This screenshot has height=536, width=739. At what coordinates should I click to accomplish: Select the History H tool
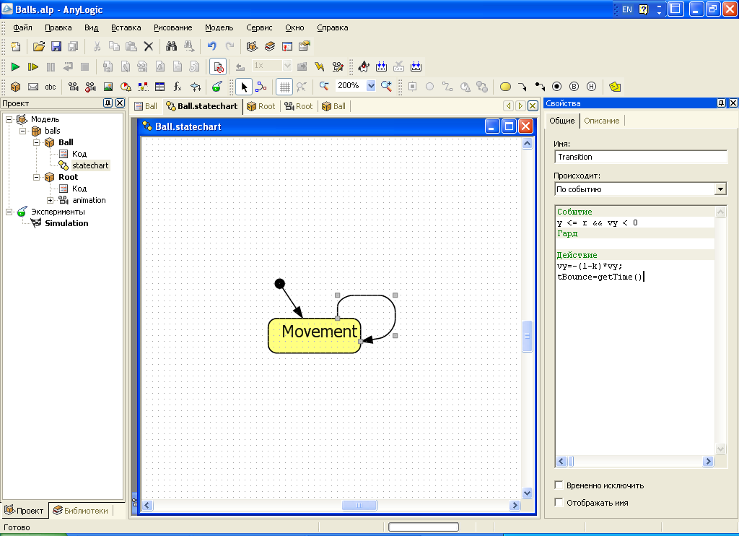[592, 87]
